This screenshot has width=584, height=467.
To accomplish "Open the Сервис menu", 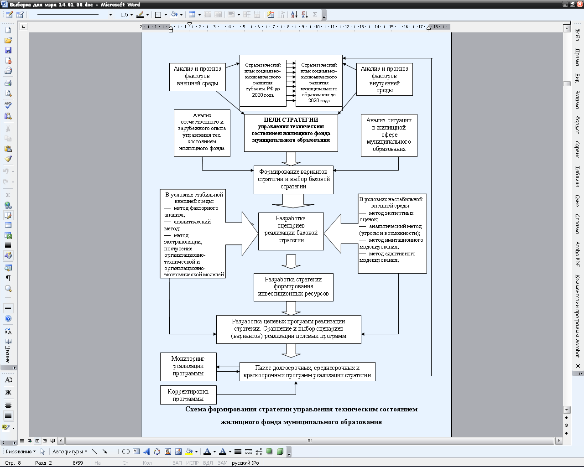I will tap(577, 150).
